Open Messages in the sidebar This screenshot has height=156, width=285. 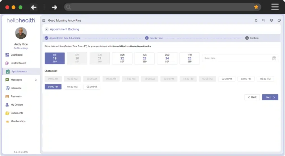pos(16,80)
